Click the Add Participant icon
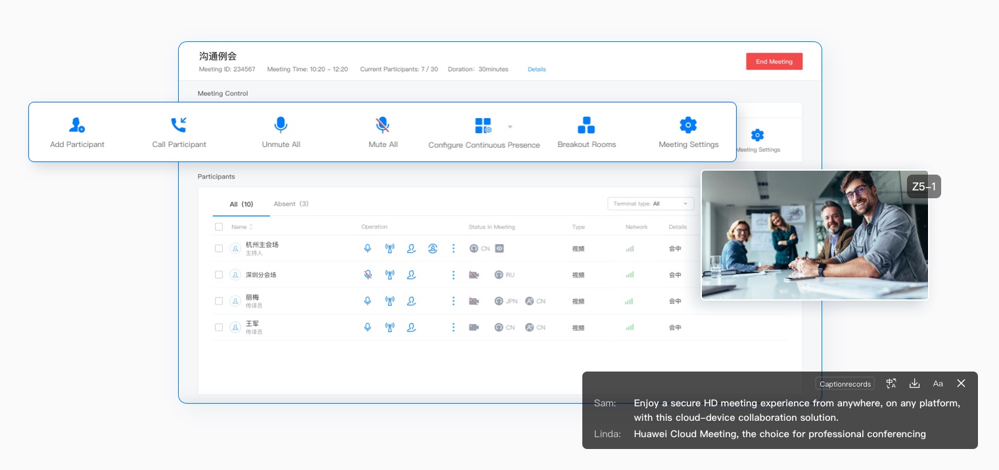This screenshot has height=470, width=999. click(x=77, y=125)
